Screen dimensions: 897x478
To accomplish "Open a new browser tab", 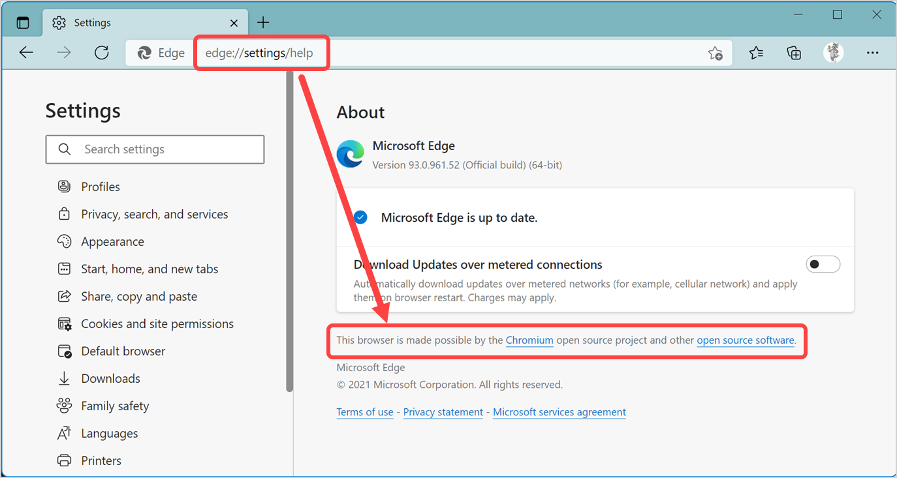I will pos(263,22).
